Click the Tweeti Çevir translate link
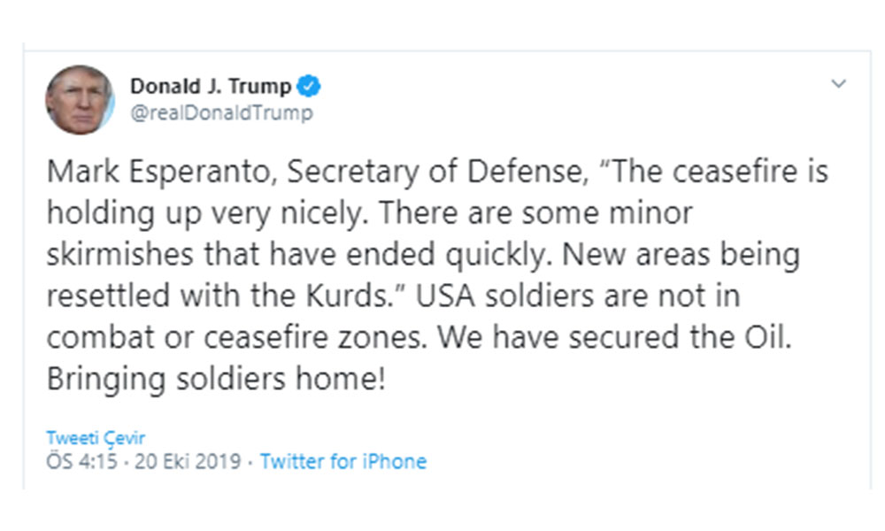Viewport: 885px width, 531px height. point(96,438)
